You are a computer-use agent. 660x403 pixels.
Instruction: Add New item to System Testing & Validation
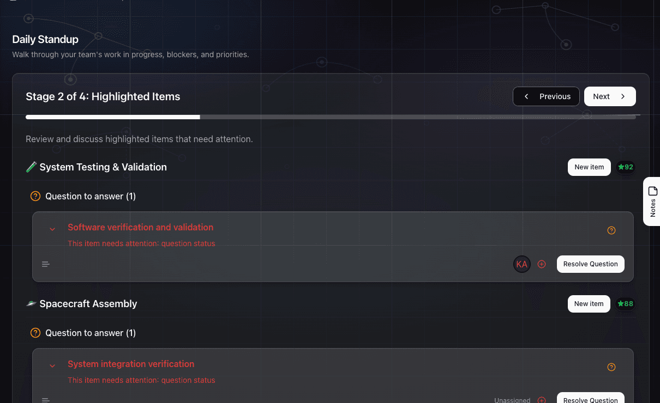[589, 167]
